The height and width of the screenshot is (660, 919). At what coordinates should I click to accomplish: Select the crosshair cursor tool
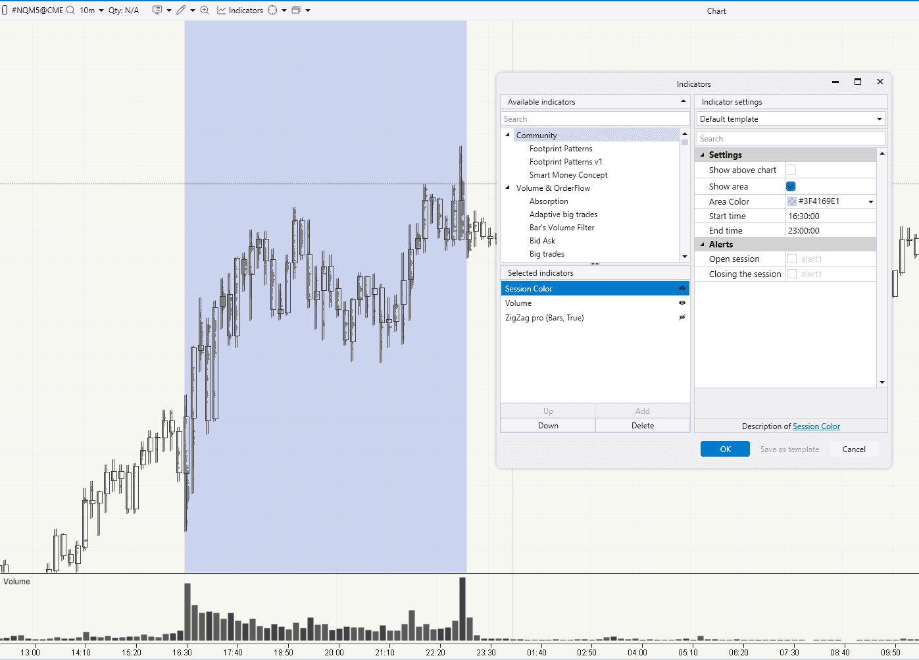[272, 10]
